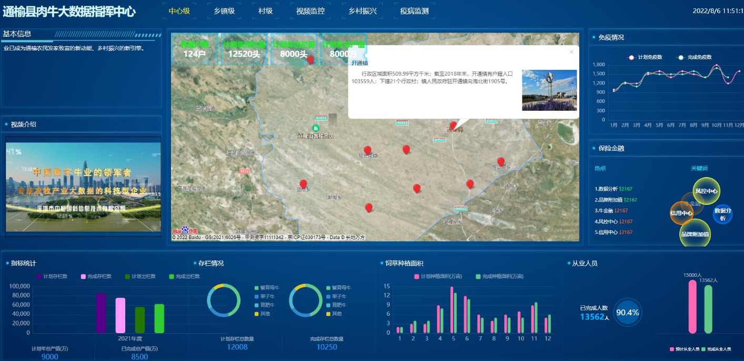Click the purple 计划存栏数 bar in chart

pos(101,313)
